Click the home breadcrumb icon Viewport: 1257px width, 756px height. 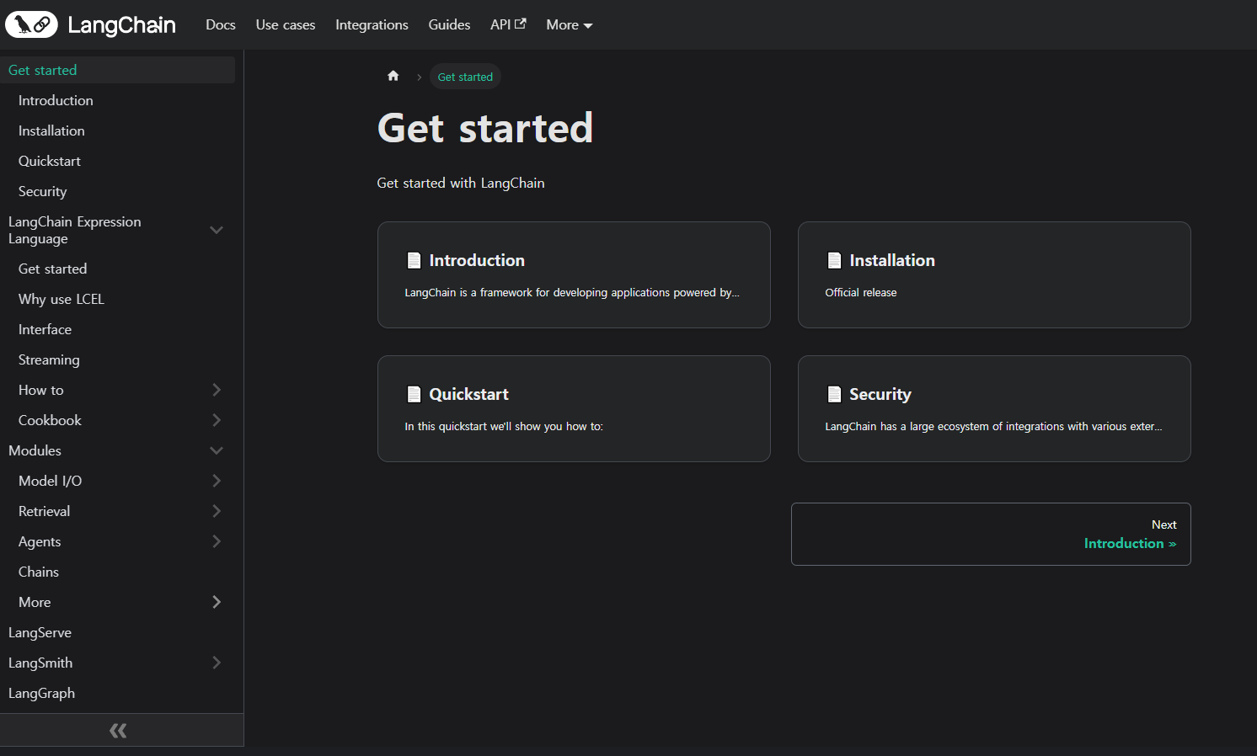click(393, 76)
